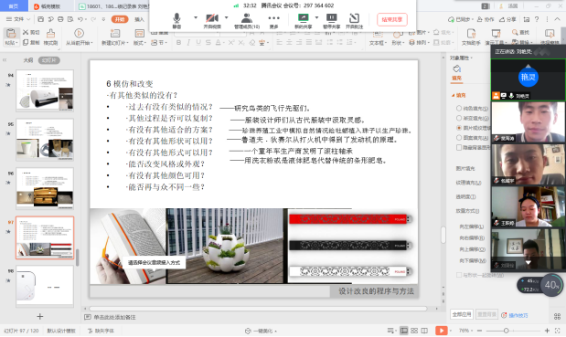566x337 pixels.
Task: Select slide 96 thumbnail in panel
Action: pyautogui.click(x=45, y=188)
